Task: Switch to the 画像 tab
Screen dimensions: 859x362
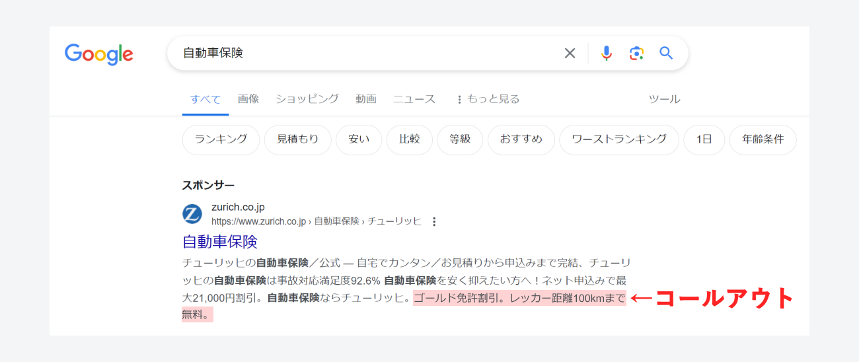Action: tap(248, 99)
